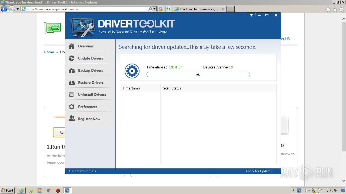Click the taskbar media player icon
The image size is (346, 194).
(40, 190)
